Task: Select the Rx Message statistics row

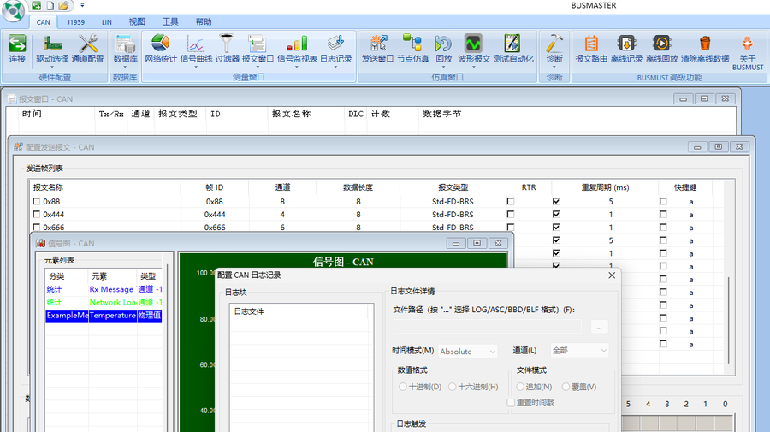Action: click(104, 289)
